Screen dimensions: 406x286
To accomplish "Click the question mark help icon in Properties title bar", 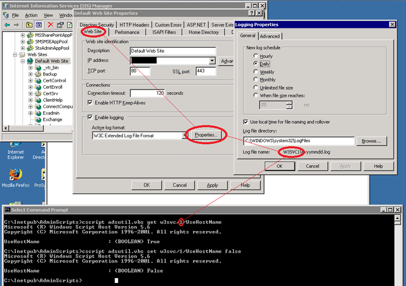I will coord(251,13).
